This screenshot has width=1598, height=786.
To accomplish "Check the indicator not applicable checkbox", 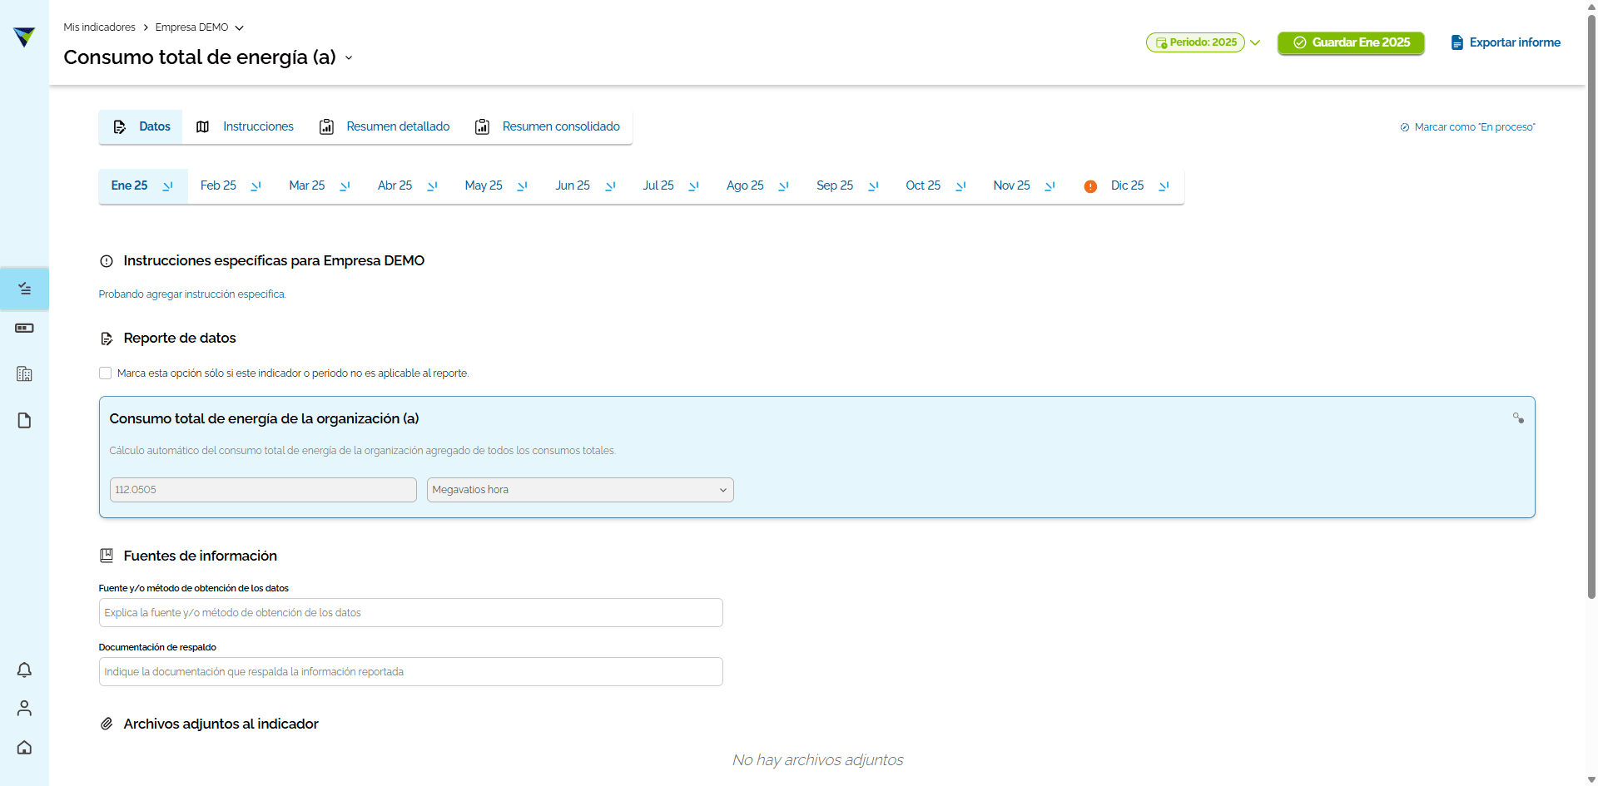I will (106, 373).
